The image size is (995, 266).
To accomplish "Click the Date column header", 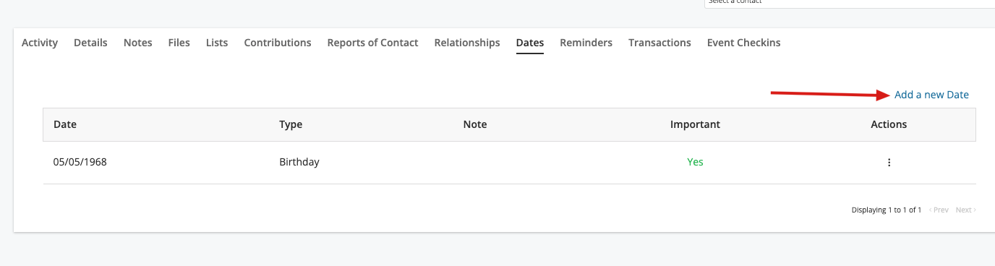I will point(65,124).
